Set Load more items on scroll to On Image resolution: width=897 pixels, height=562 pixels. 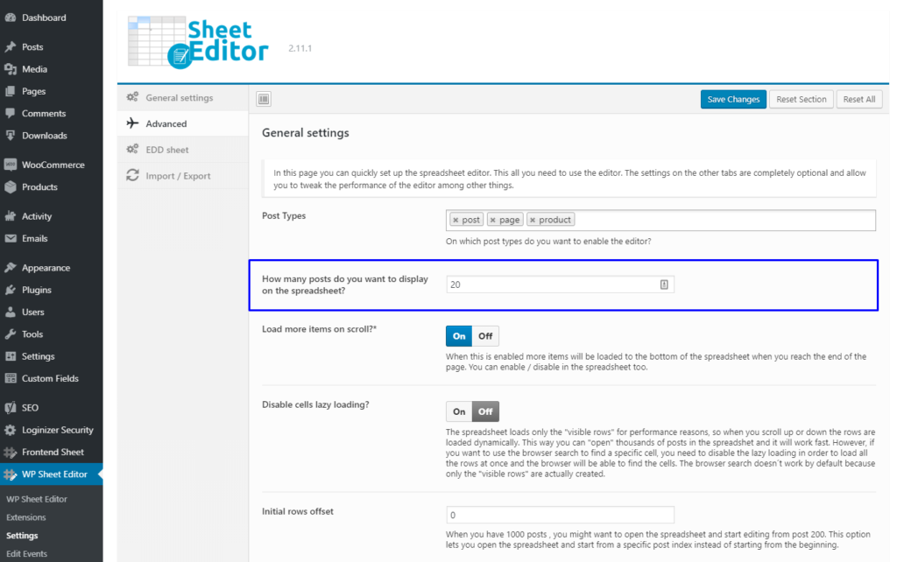[459, 336]
